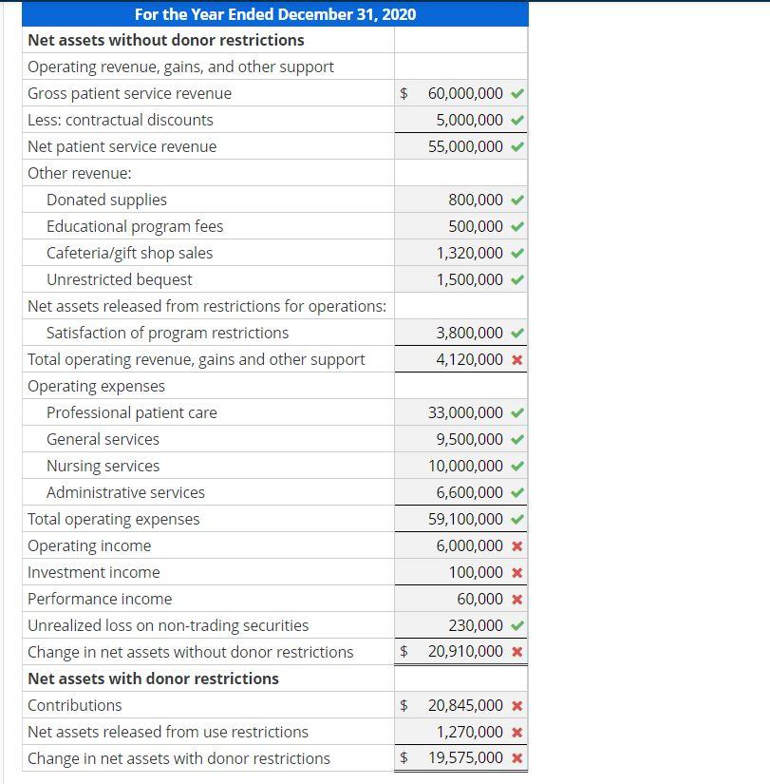Click the red X next to Net assets released from use restrictions

518,732
